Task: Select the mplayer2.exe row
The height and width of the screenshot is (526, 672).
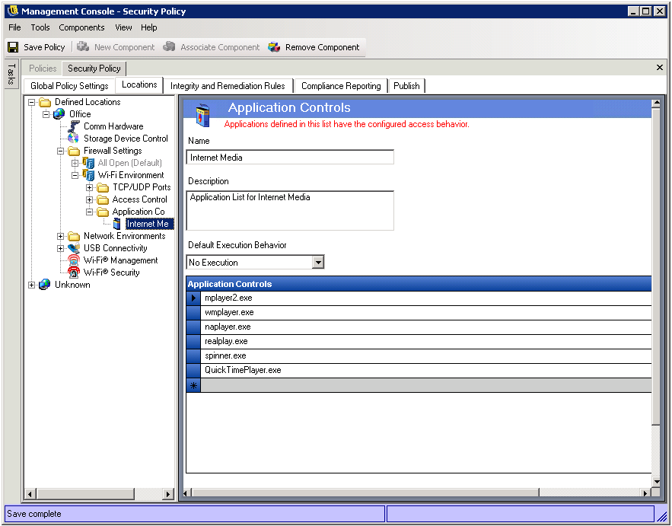Action: click(x=419, y=298)
